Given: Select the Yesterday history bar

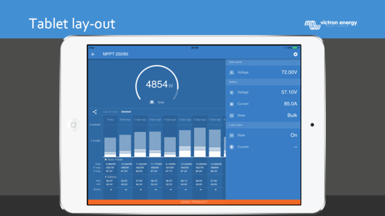Looking at the screenshot, I should tap(125, 146).
